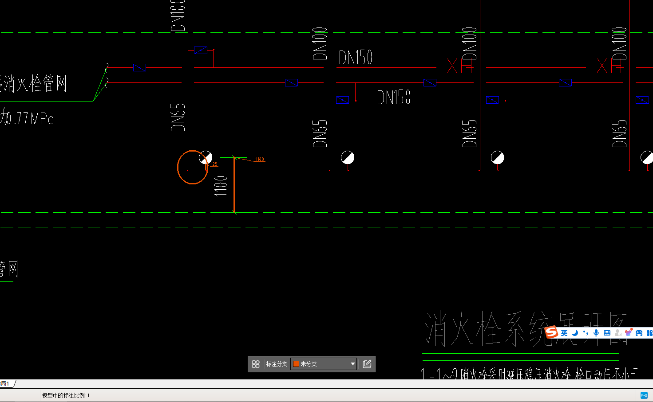Toggle the moon half-width mode icon
Image resolution: width=653 pixels, height=402 pixels.
575,333
